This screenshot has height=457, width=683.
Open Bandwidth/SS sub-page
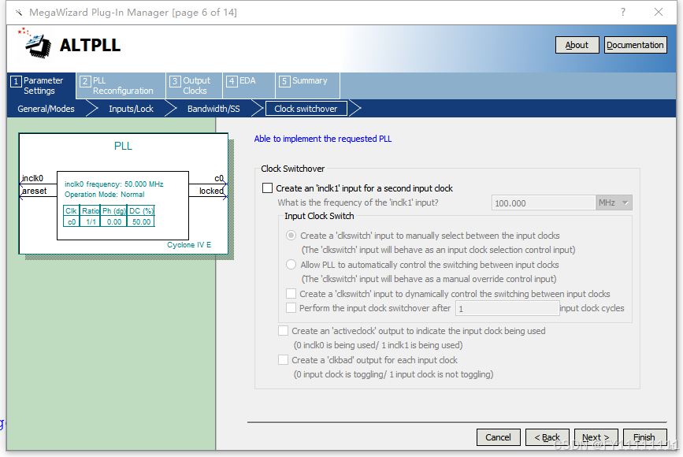click(213, 109)
